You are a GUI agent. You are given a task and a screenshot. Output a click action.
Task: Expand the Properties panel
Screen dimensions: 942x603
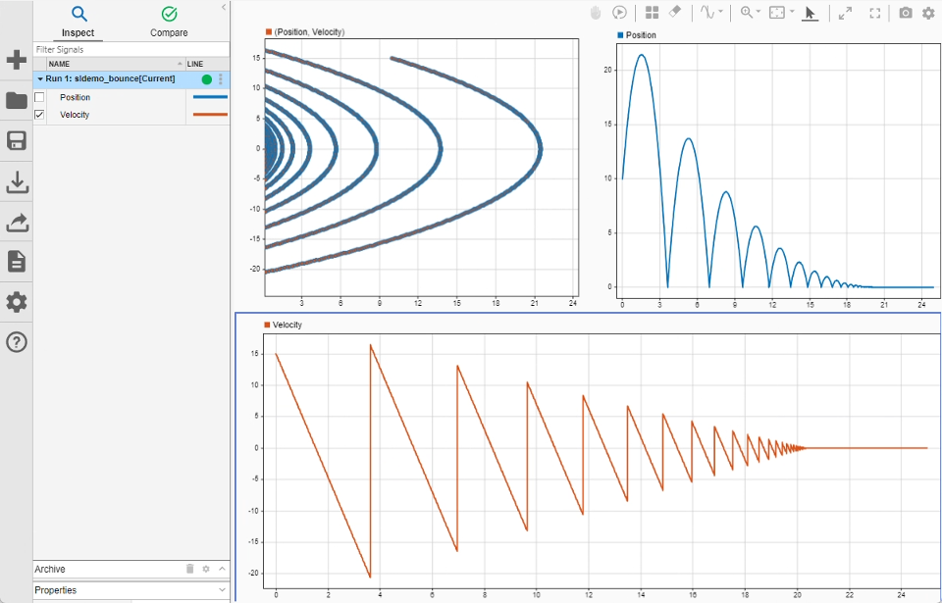click(222, 589)
